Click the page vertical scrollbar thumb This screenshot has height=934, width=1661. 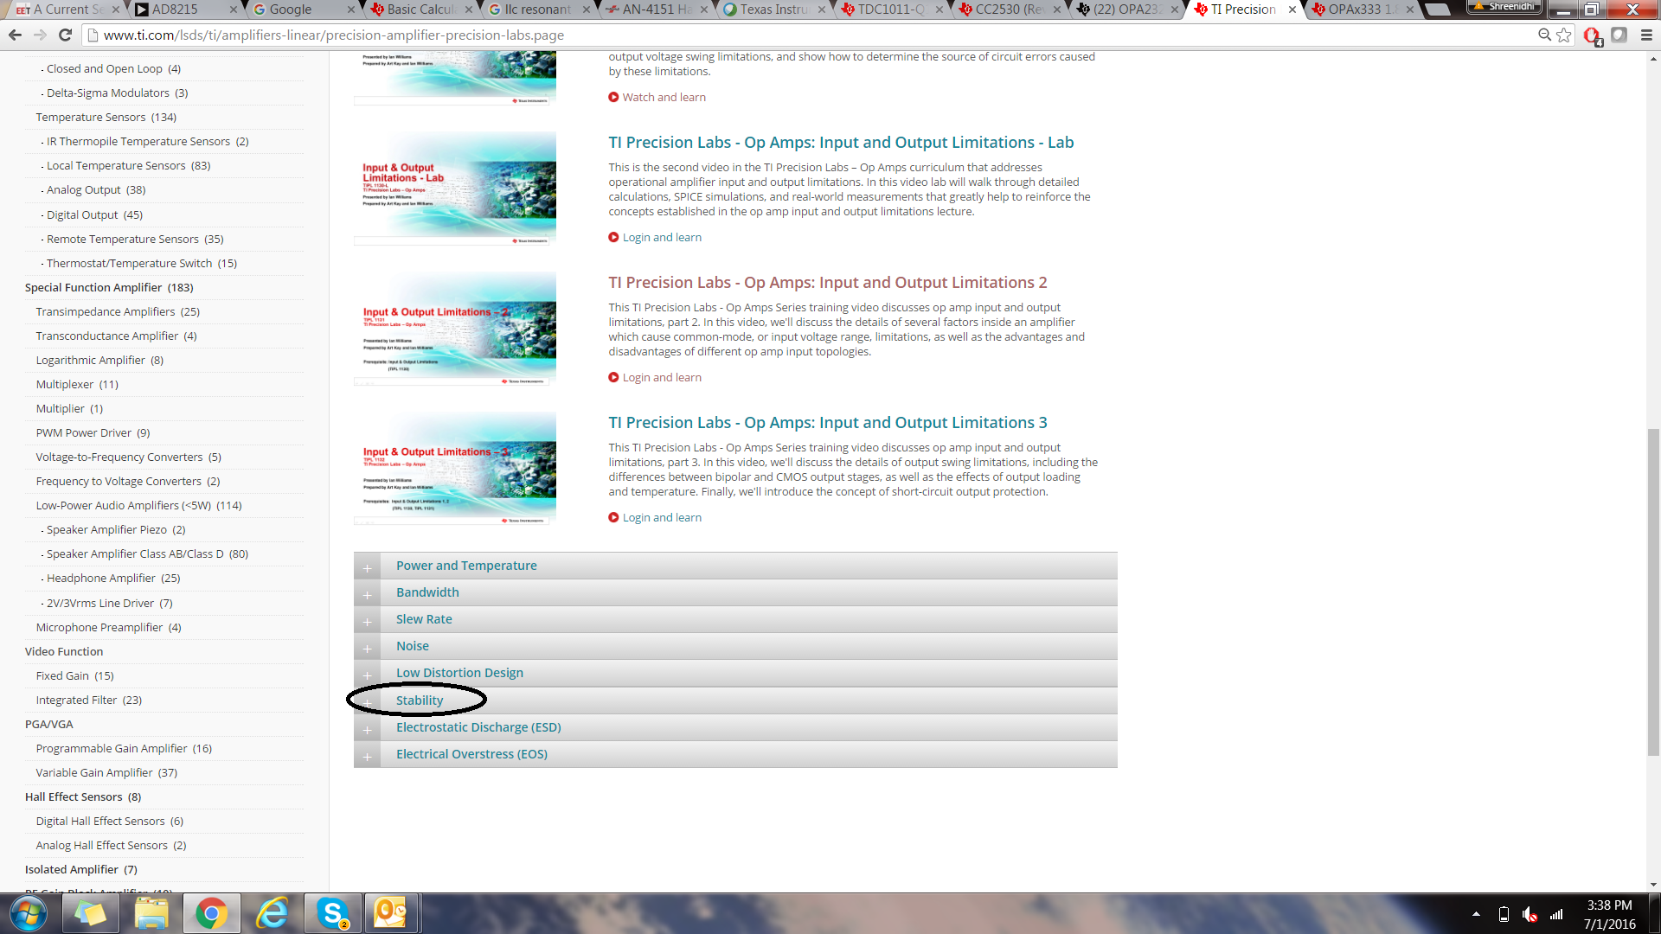[1653, 592]
